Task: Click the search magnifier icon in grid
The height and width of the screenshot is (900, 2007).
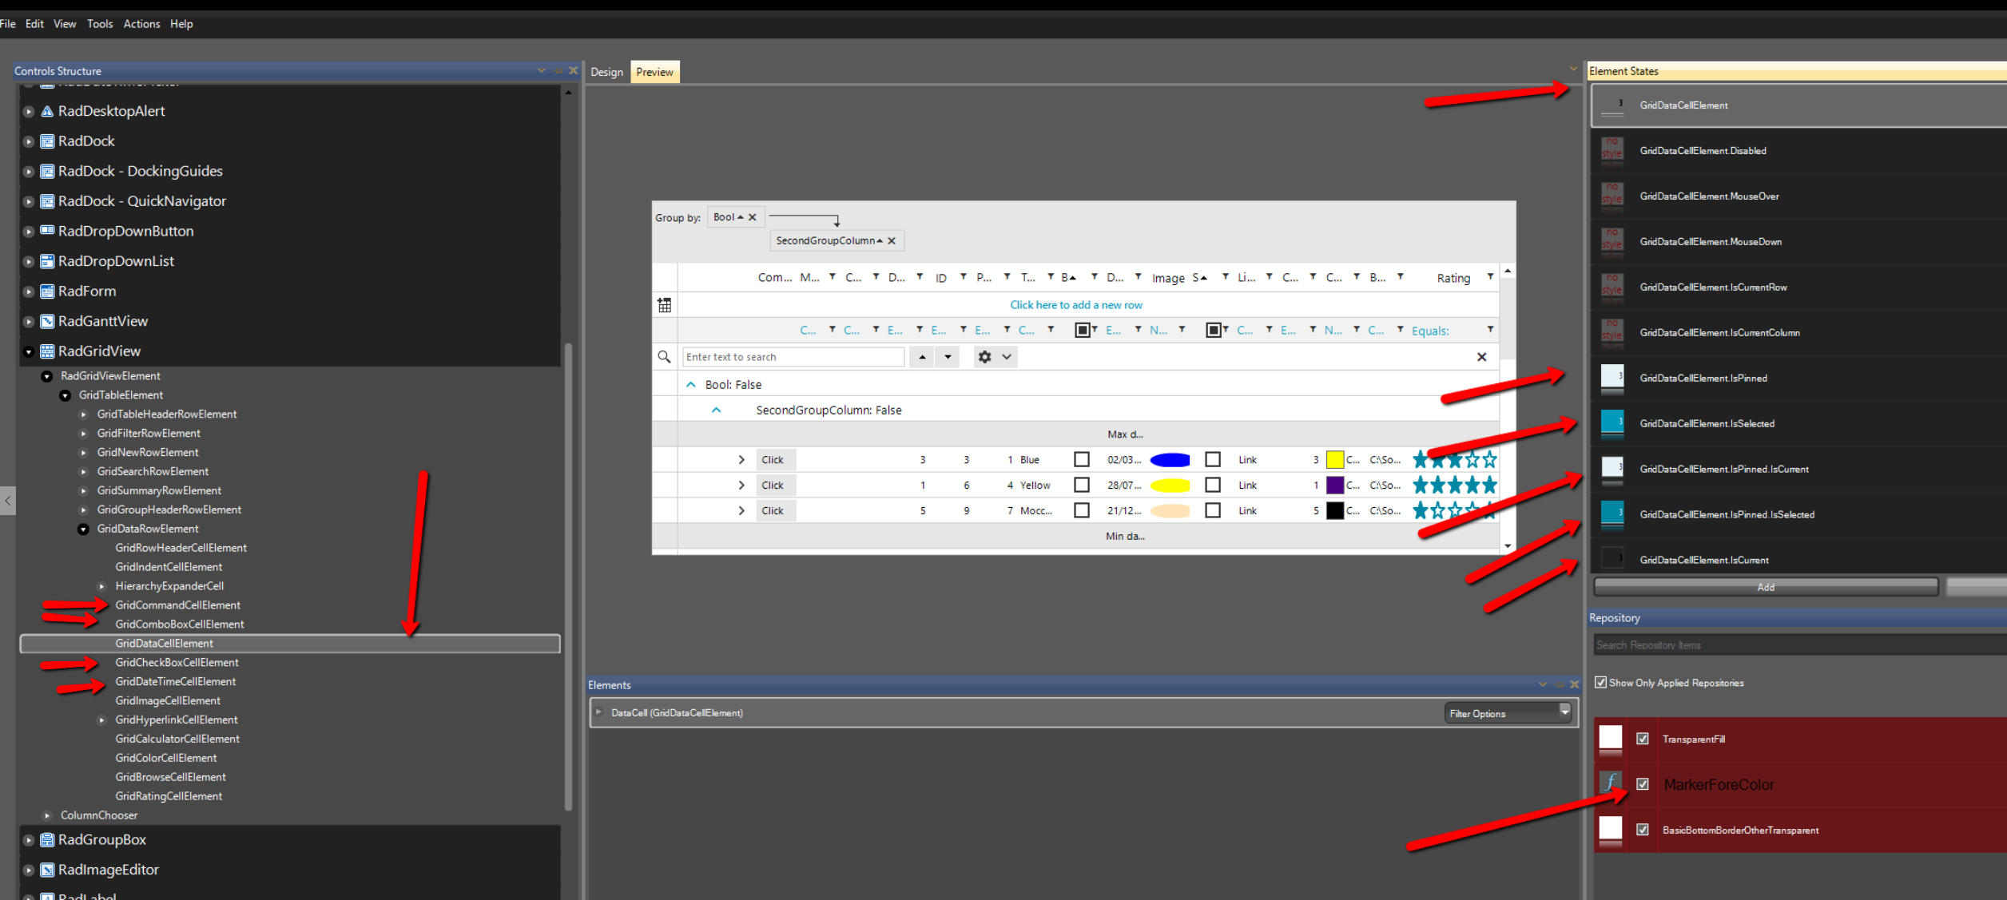Action: 664,357
